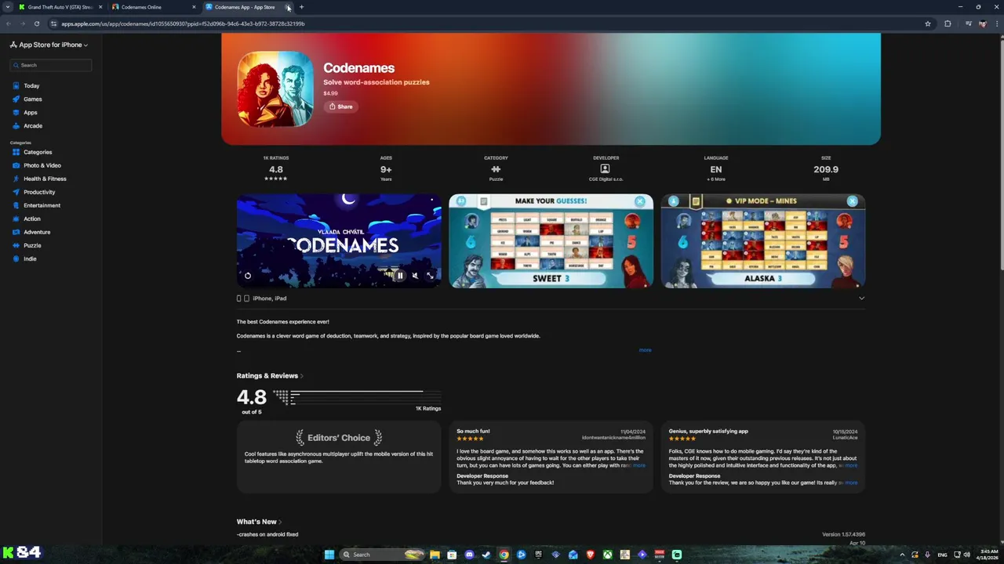
Task: Click the + 6 More languages label
Action: point(716,179)
